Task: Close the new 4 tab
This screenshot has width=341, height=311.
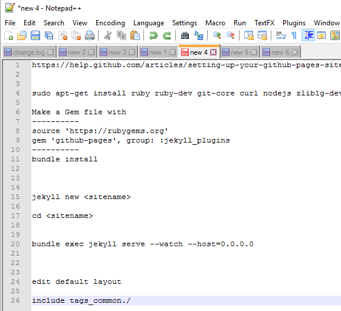Action: pos(214,52)
